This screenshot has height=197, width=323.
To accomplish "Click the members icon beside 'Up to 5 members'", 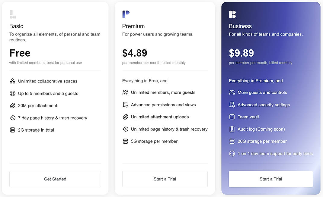I will coord(12,93).
